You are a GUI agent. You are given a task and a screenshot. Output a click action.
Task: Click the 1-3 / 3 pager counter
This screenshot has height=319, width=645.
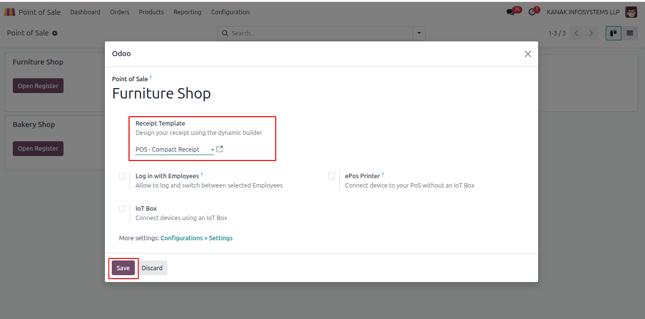[x=557, y=33]
